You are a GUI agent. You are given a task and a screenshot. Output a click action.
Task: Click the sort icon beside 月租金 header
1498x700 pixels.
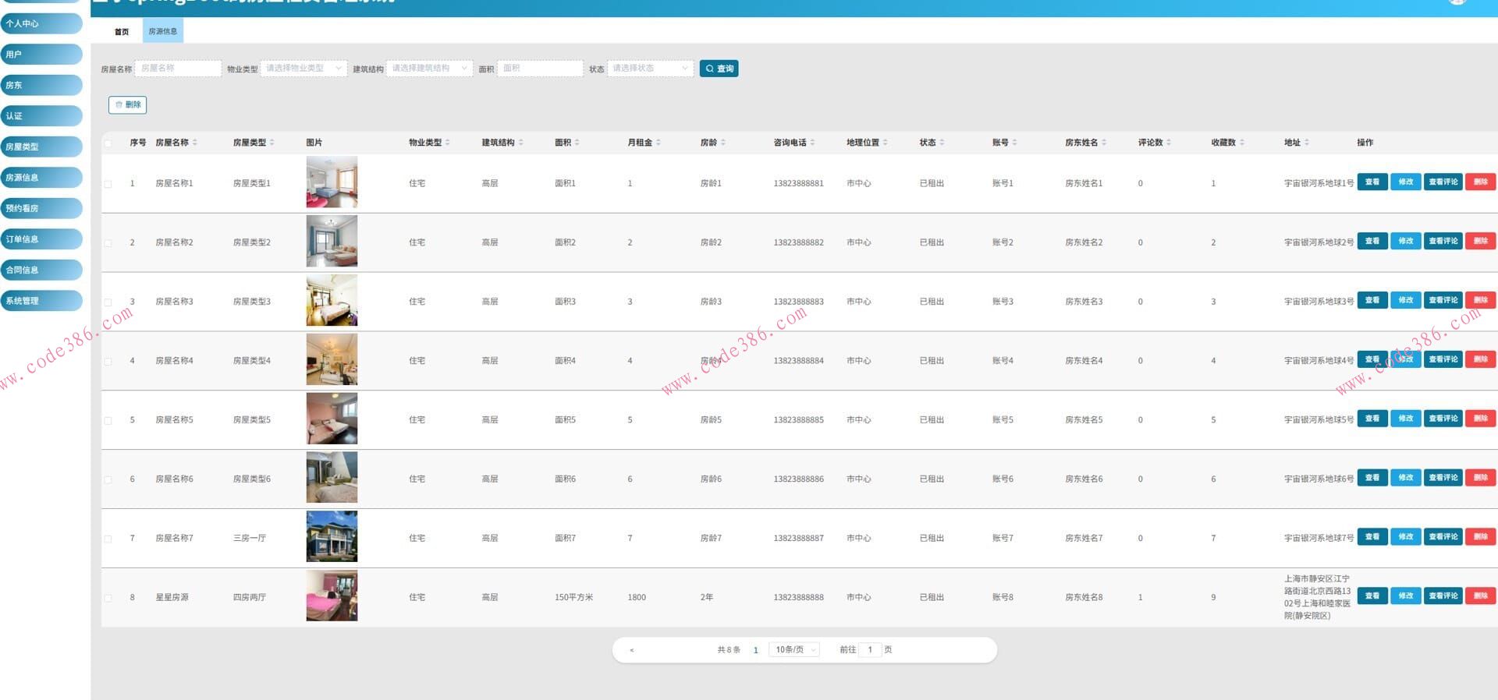(658, 143)
